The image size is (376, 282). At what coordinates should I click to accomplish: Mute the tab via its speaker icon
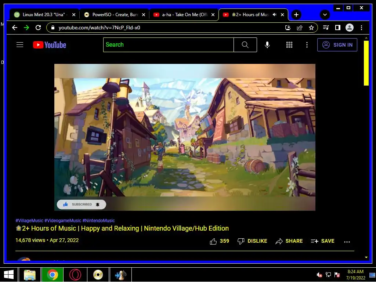(x=274, y=15)
